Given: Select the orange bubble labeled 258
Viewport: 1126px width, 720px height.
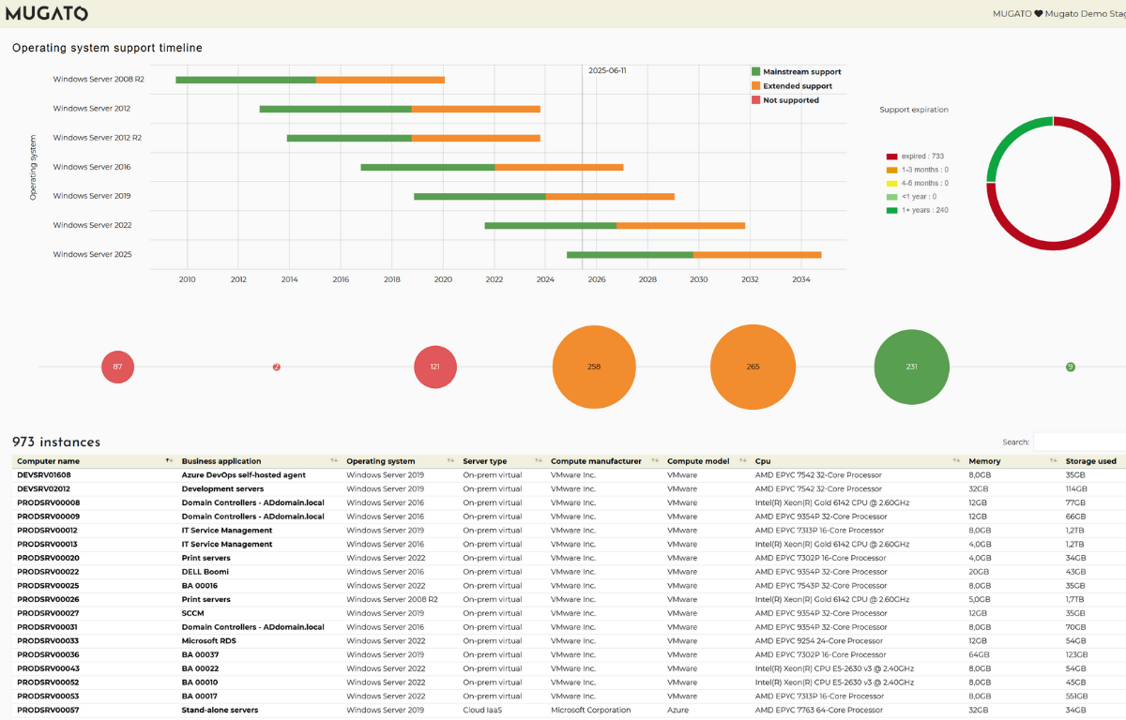Looking at the screenshot, I should [x=594, y=367].
